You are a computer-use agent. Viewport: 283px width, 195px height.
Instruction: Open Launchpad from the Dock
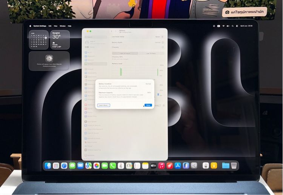pos(56,166)
